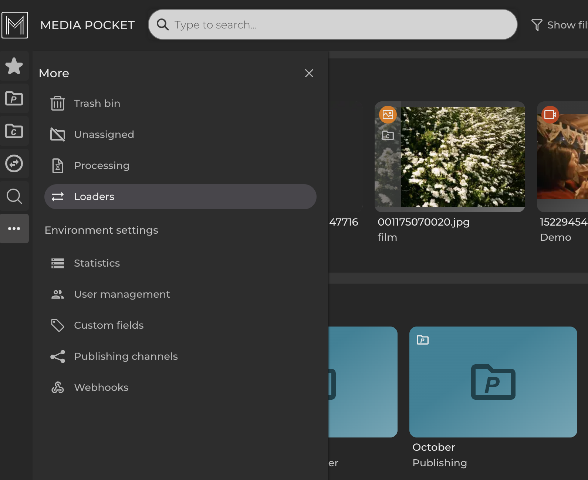Click the red video type badge
The height and width of the screenshot is (480, 588).
pos(550,115)
